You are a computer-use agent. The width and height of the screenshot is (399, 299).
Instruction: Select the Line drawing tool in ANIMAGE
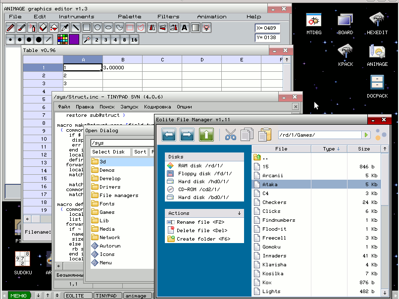76,28
